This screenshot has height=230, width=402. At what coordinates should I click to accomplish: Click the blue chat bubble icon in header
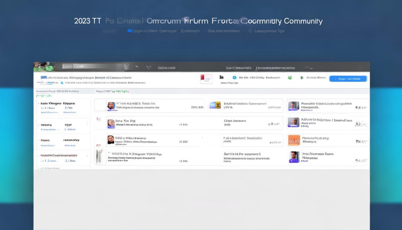[234, 78]
